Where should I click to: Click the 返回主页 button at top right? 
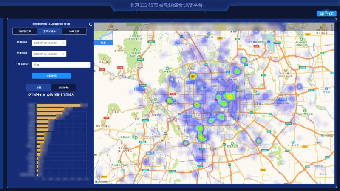(326, 14)
